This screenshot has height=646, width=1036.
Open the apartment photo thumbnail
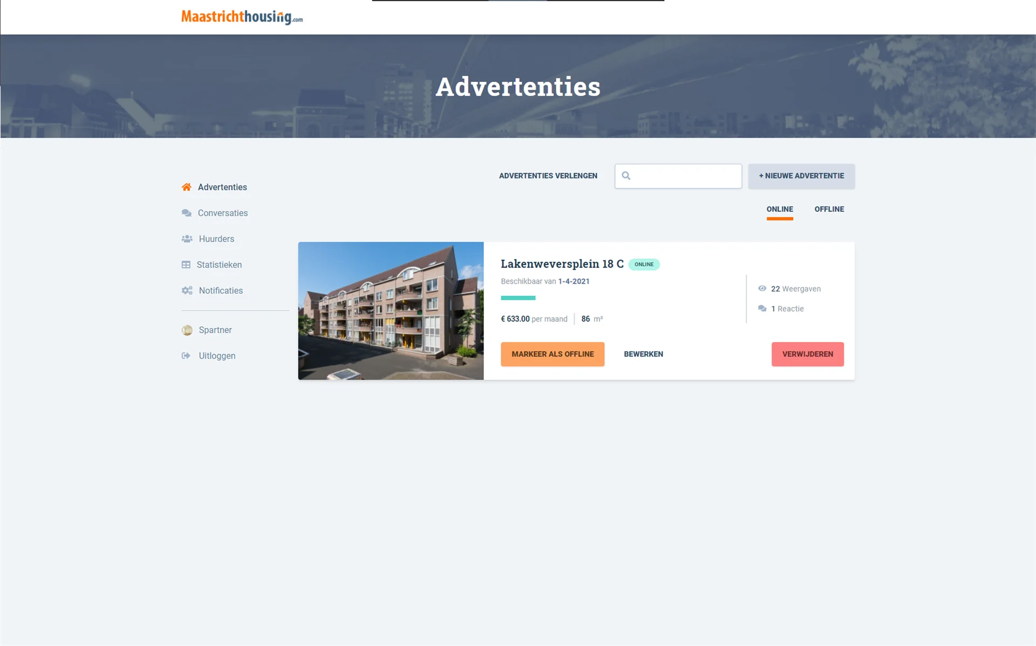[391, 311]
